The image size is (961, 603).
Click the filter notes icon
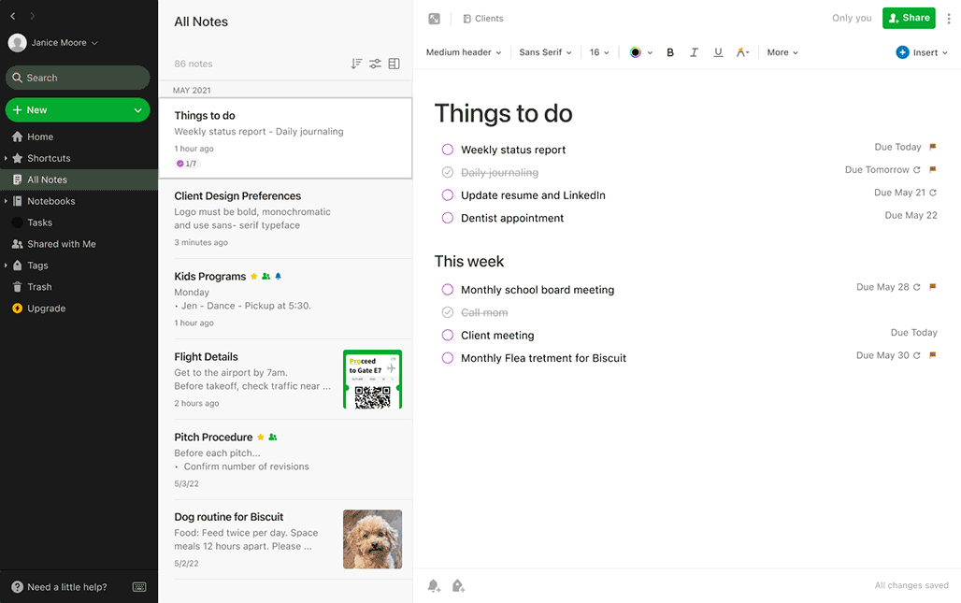[375, 63]
